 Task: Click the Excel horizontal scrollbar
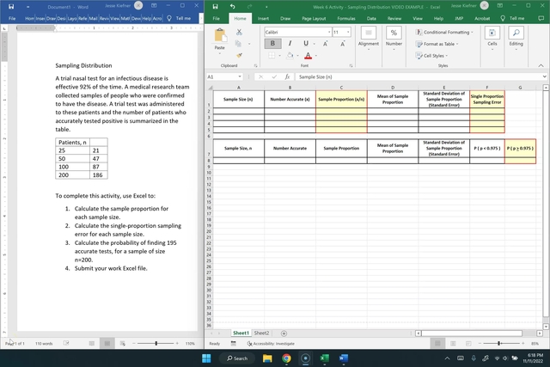(x=472, y=333)
